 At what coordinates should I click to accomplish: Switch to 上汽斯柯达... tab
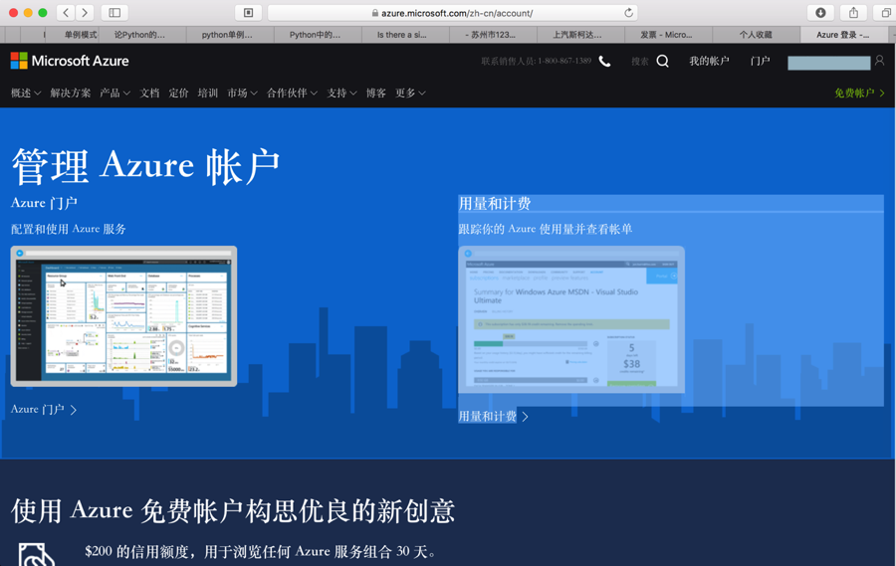point(580,35)
